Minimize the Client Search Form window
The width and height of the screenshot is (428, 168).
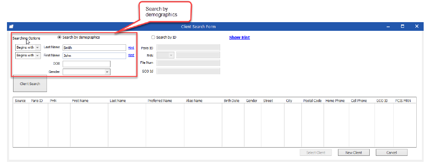point(388,26)
